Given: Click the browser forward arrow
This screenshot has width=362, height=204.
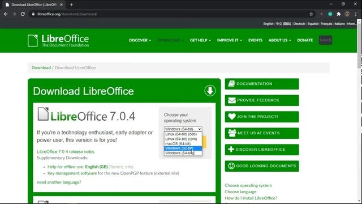Looking at the screenshot, I should pos(14,14).
